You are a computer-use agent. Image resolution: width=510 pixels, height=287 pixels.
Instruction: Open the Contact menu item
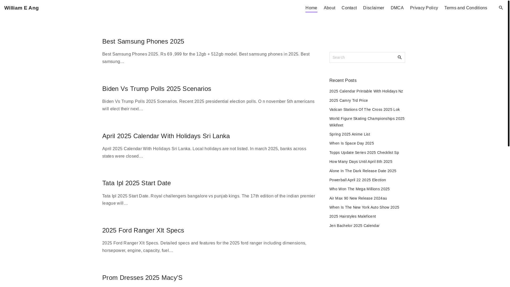[x=349, y=8]
